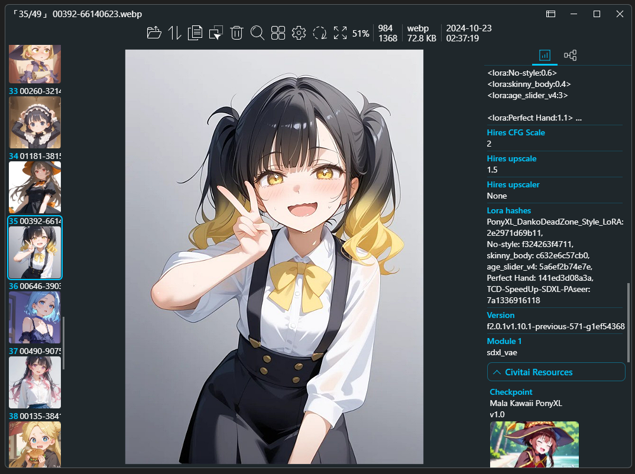Toggle fullscreen expand arrows icon
This screenshot has width=635, height=474.
point(340,33)
